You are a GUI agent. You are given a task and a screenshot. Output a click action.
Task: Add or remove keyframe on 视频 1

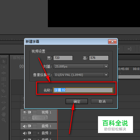tap(40, 118)
